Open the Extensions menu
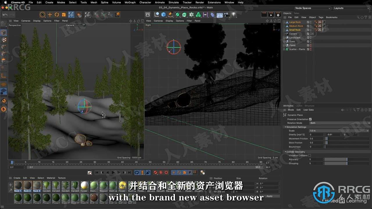 click(x=214, y=2)
